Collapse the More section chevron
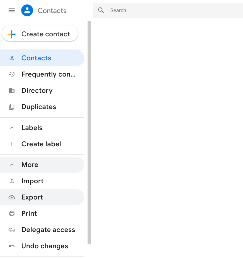This screenshot has width=243, height=258. [12, 165]
